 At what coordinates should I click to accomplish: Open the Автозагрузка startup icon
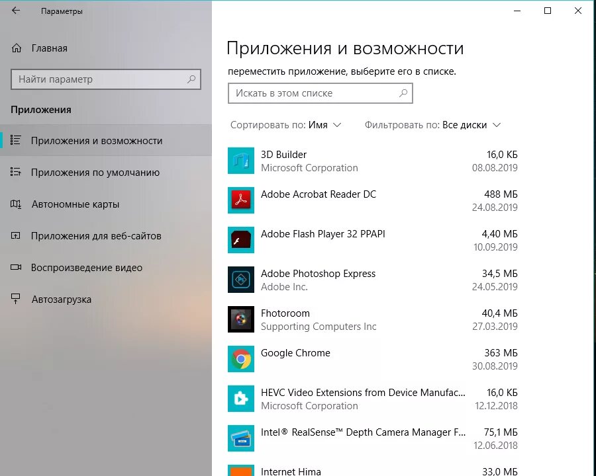click(x=16, y=299)
